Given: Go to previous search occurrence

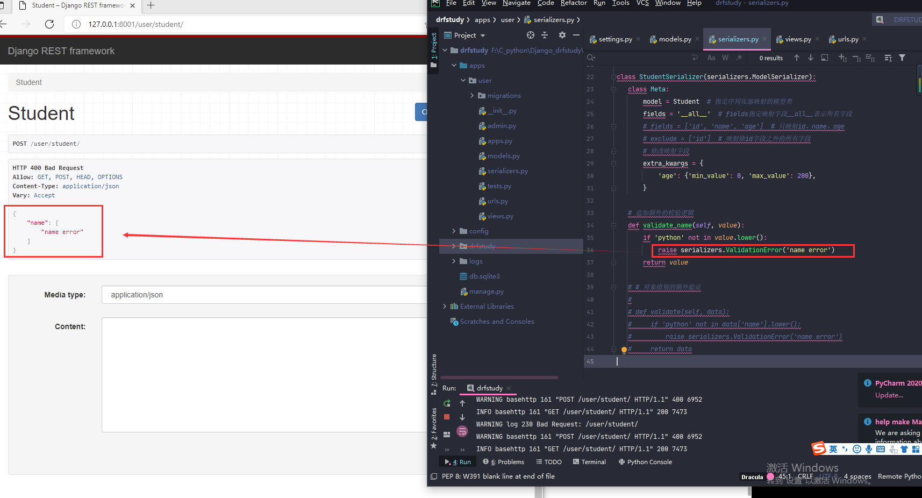Looking at the screenshot, I should [x=797, y=58].
